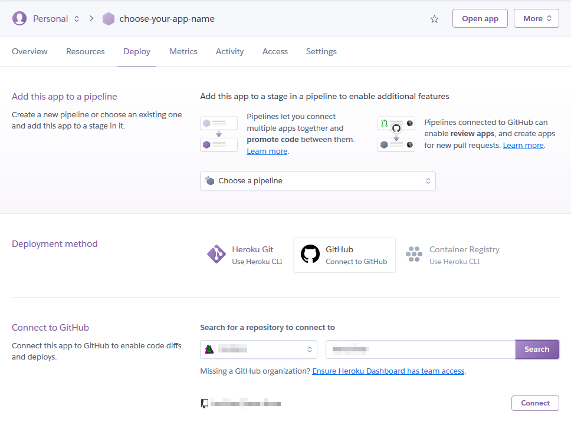
Task: Favorite the app with the star icon
Action: 434,19
